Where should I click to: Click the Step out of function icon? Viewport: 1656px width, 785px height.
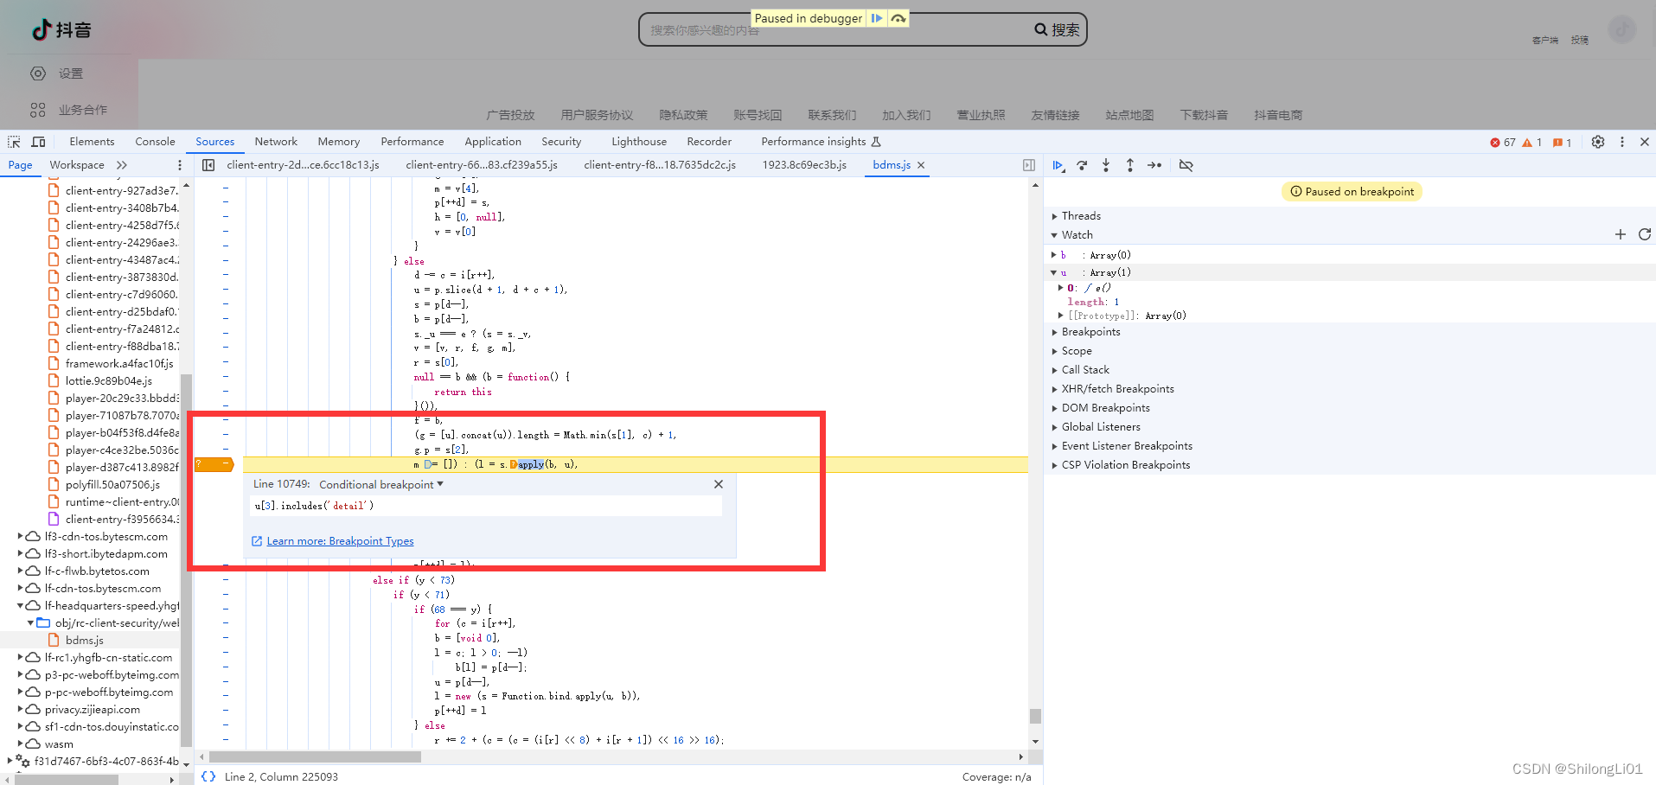click(x=1130, y=165)
